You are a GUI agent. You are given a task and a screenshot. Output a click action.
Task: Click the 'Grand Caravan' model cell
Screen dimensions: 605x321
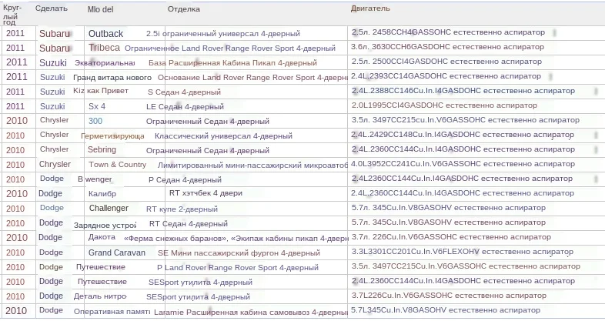tap(117, 252)
